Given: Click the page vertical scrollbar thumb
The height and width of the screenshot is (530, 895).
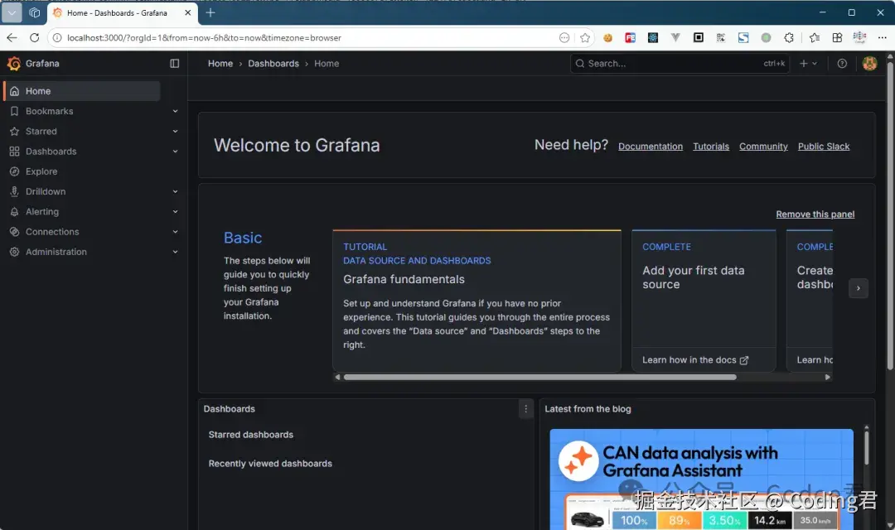Looking at the screenshot, I should pyautogui.click(x=890, y=214).
